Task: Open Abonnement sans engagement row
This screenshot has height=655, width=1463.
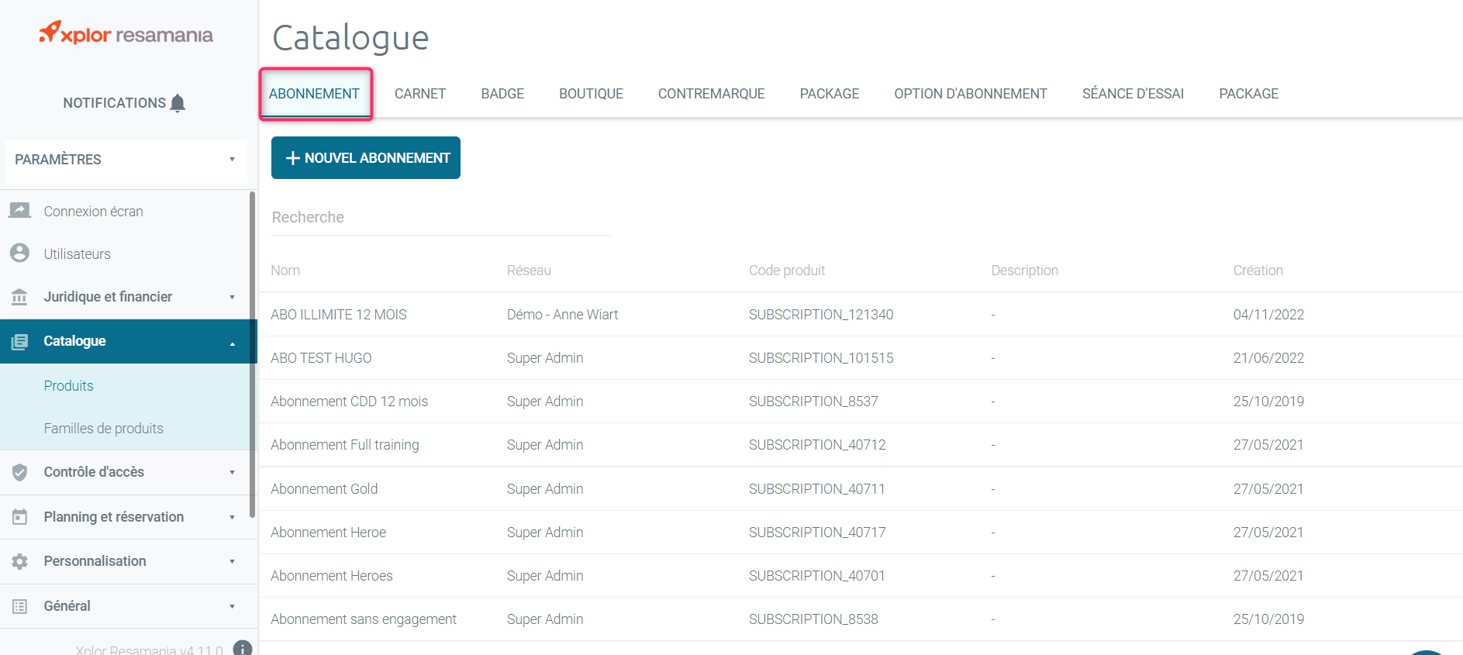Action: [861, 619]
